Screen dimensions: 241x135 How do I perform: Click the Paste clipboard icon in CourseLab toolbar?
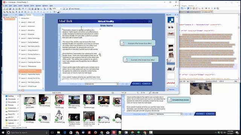point(19,9)
